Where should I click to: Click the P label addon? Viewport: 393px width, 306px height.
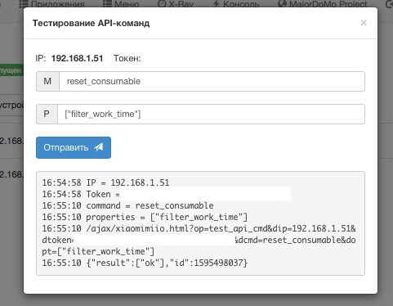47,114
